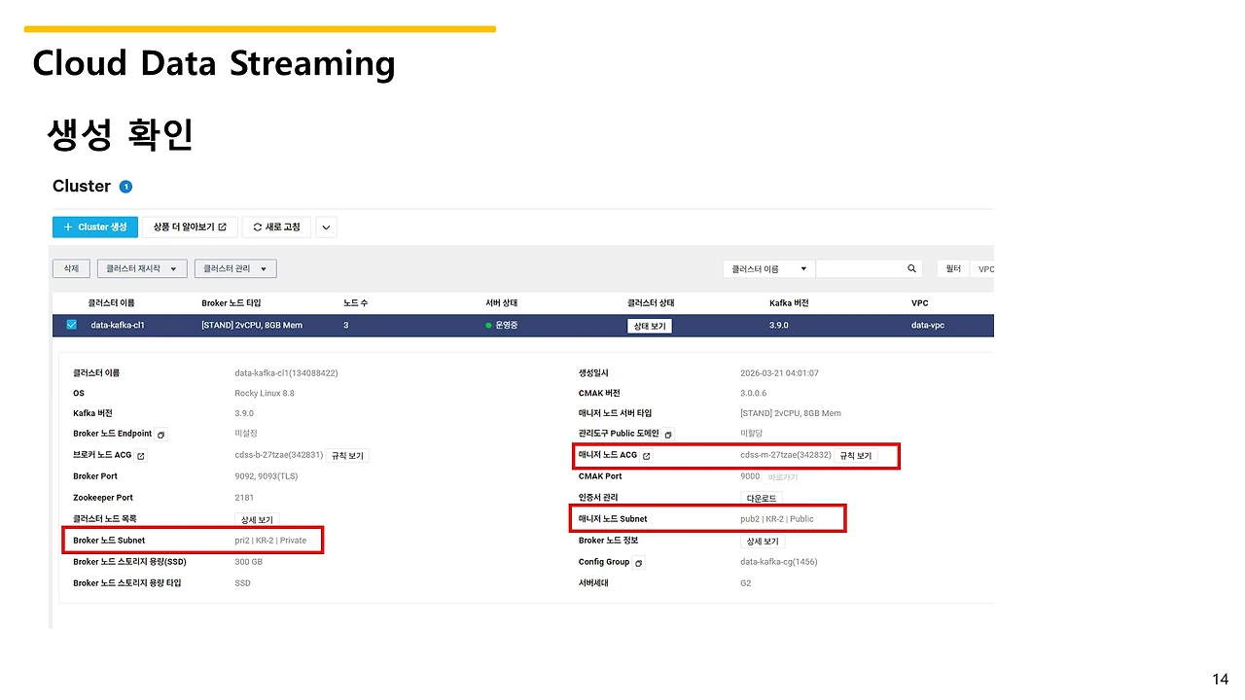Click the cdss-m-27tzae(342832) ACG value
1245x700 pixels.
786,456
